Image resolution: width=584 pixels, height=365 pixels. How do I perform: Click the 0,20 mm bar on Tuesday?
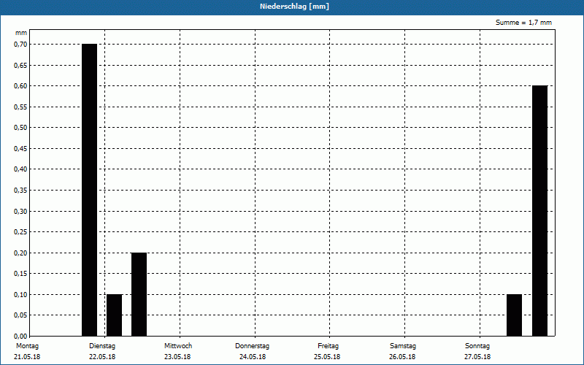139,294
